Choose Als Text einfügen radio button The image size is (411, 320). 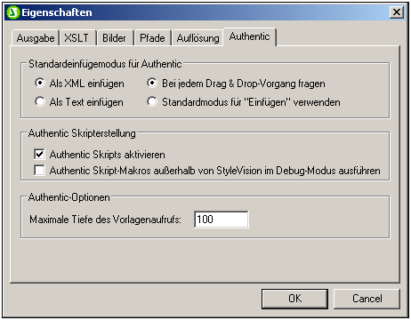coord(40,101)
